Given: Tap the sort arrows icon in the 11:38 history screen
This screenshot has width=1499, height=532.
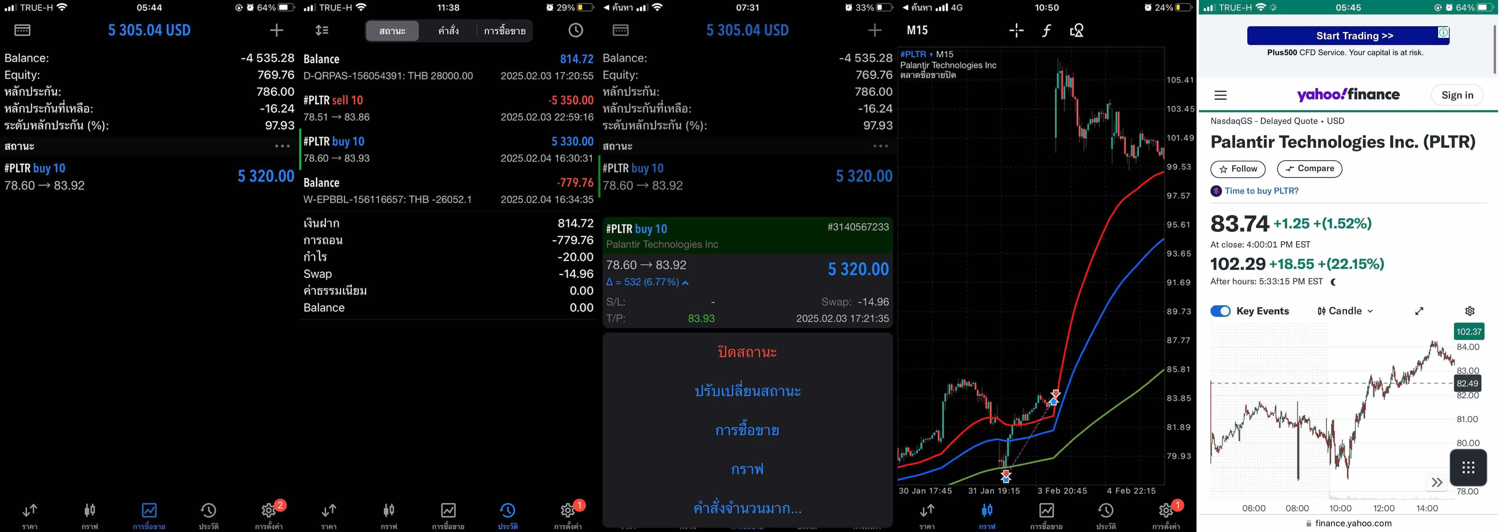Looking at the screenshot, I should coord(322,30).
